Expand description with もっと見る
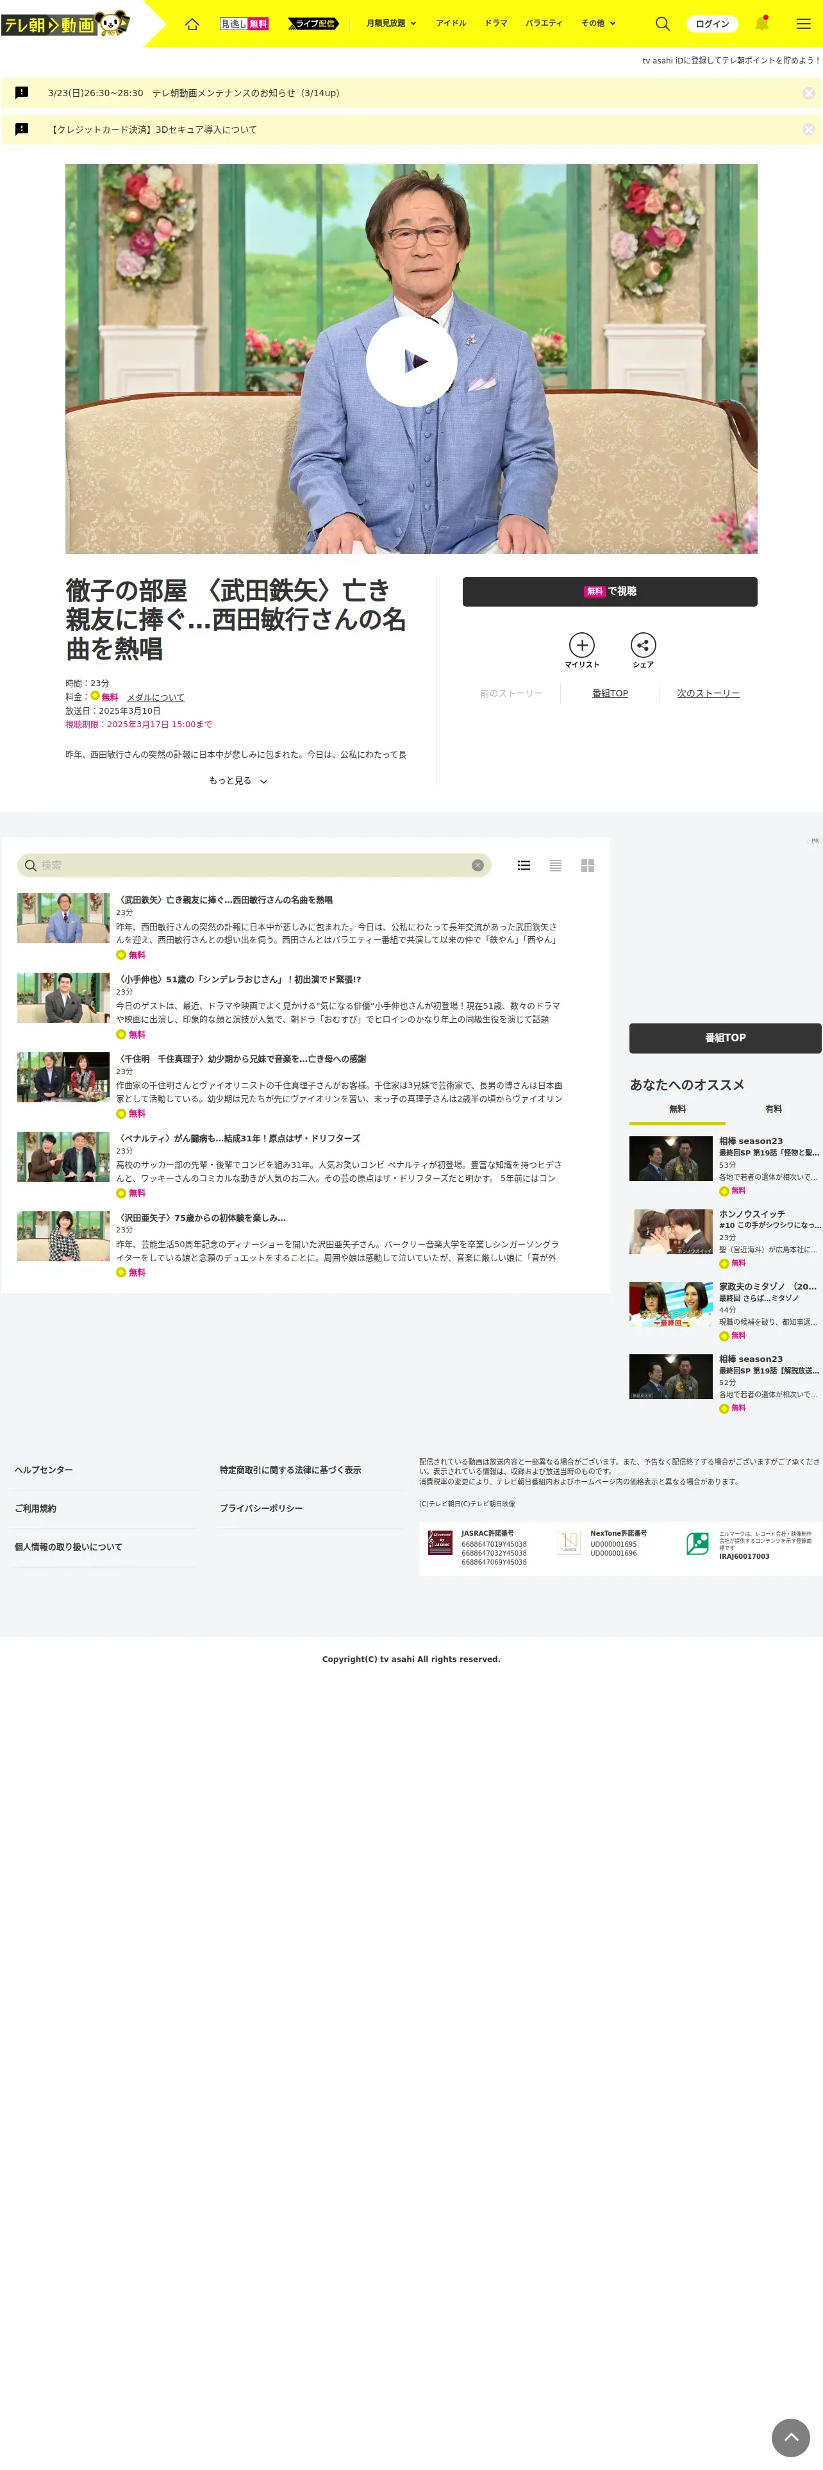Image resolution: width=823 pixels, height=2470 pixels. [x=238, y=780]
